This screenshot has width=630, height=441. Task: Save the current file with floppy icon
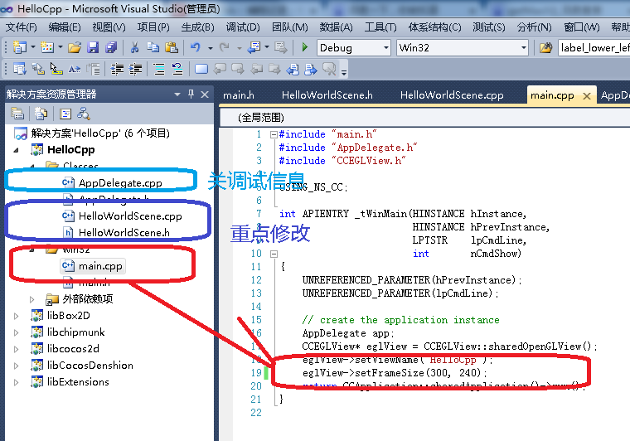[x=93, y=47]
